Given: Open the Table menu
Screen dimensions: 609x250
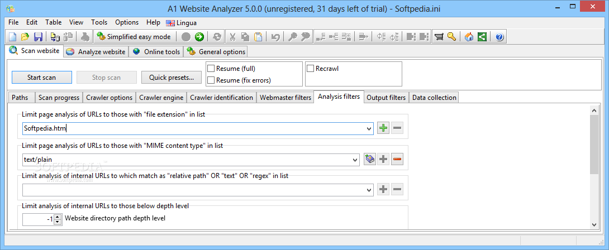Looking at the screenshot, I should pyautogui.click(x=53, y=22).
